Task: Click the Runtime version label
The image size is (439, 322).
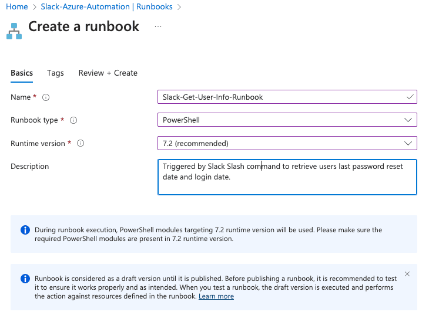Action: [x=38, y=144]
